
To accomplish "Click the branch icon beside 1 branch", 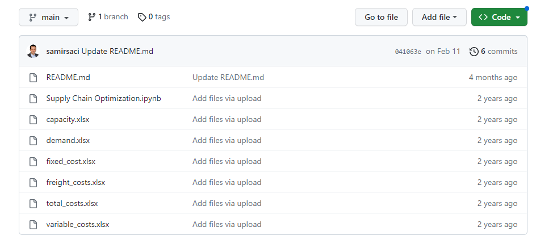I will (92, 17).
